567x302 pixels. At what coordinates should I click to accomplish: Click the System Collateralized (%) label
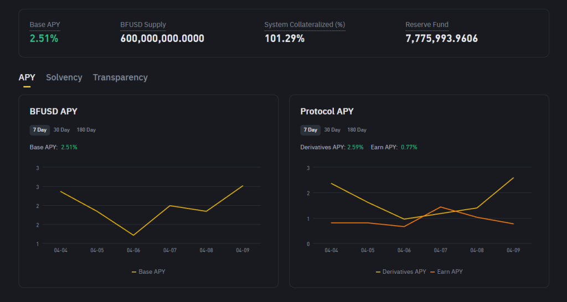point(305,25)
